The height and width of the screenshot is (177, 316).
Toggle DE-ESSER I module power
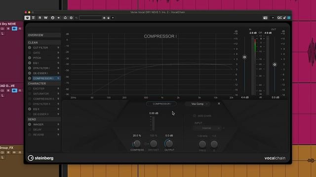pyautogui.click(x=30, y=73)
